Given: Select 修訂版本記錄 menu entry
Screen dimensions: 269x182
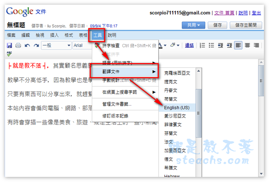Looking at the screenshot, I should coord(125,116).
